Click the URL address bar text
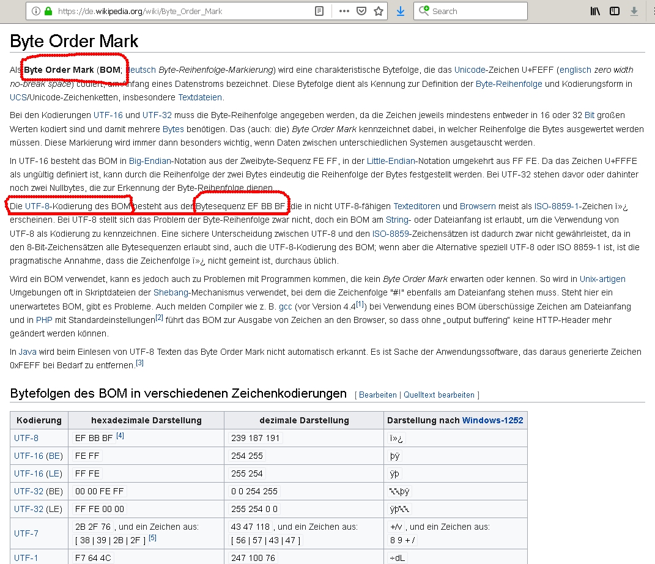The width and height of the screenshot is (655, 564). point(141,11)
